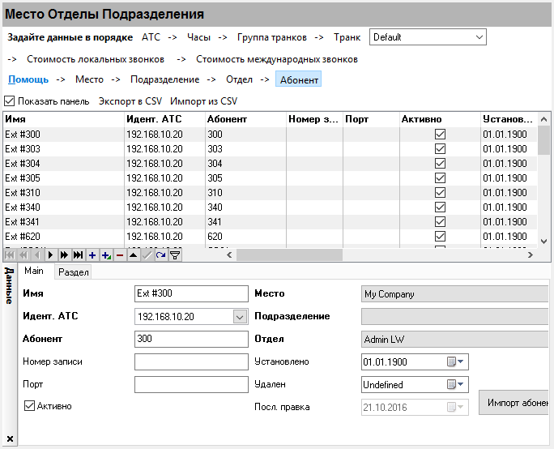Toggle Показать панель checkbox
Screen dimensions: 554x449
pyautogui.click(x=10, y=101)
